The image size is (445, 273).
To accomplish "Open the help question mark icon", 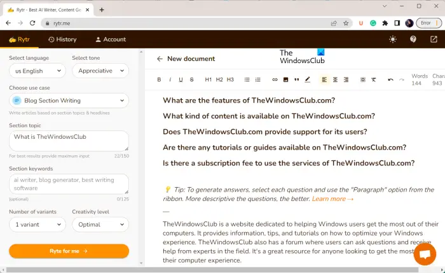I will (413, 39).
